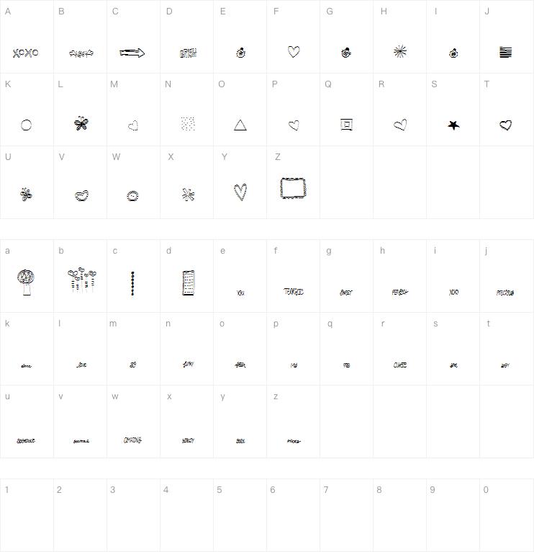
Task: Pick the beaded vertical line under c
Action: point(132,283)
